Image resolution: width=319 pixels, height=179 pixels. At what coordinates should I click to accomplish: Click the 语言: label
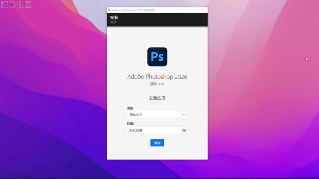pyautogui.click(x=130, y=108)
